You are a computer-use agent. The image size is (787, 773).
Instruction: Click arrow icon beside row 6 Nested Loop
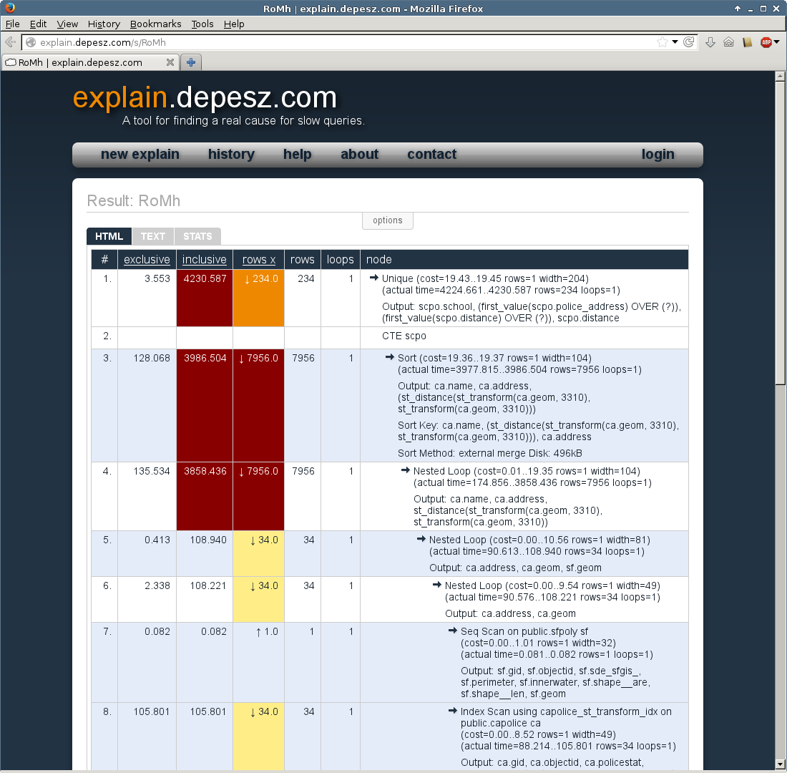[x=436, y=585]
